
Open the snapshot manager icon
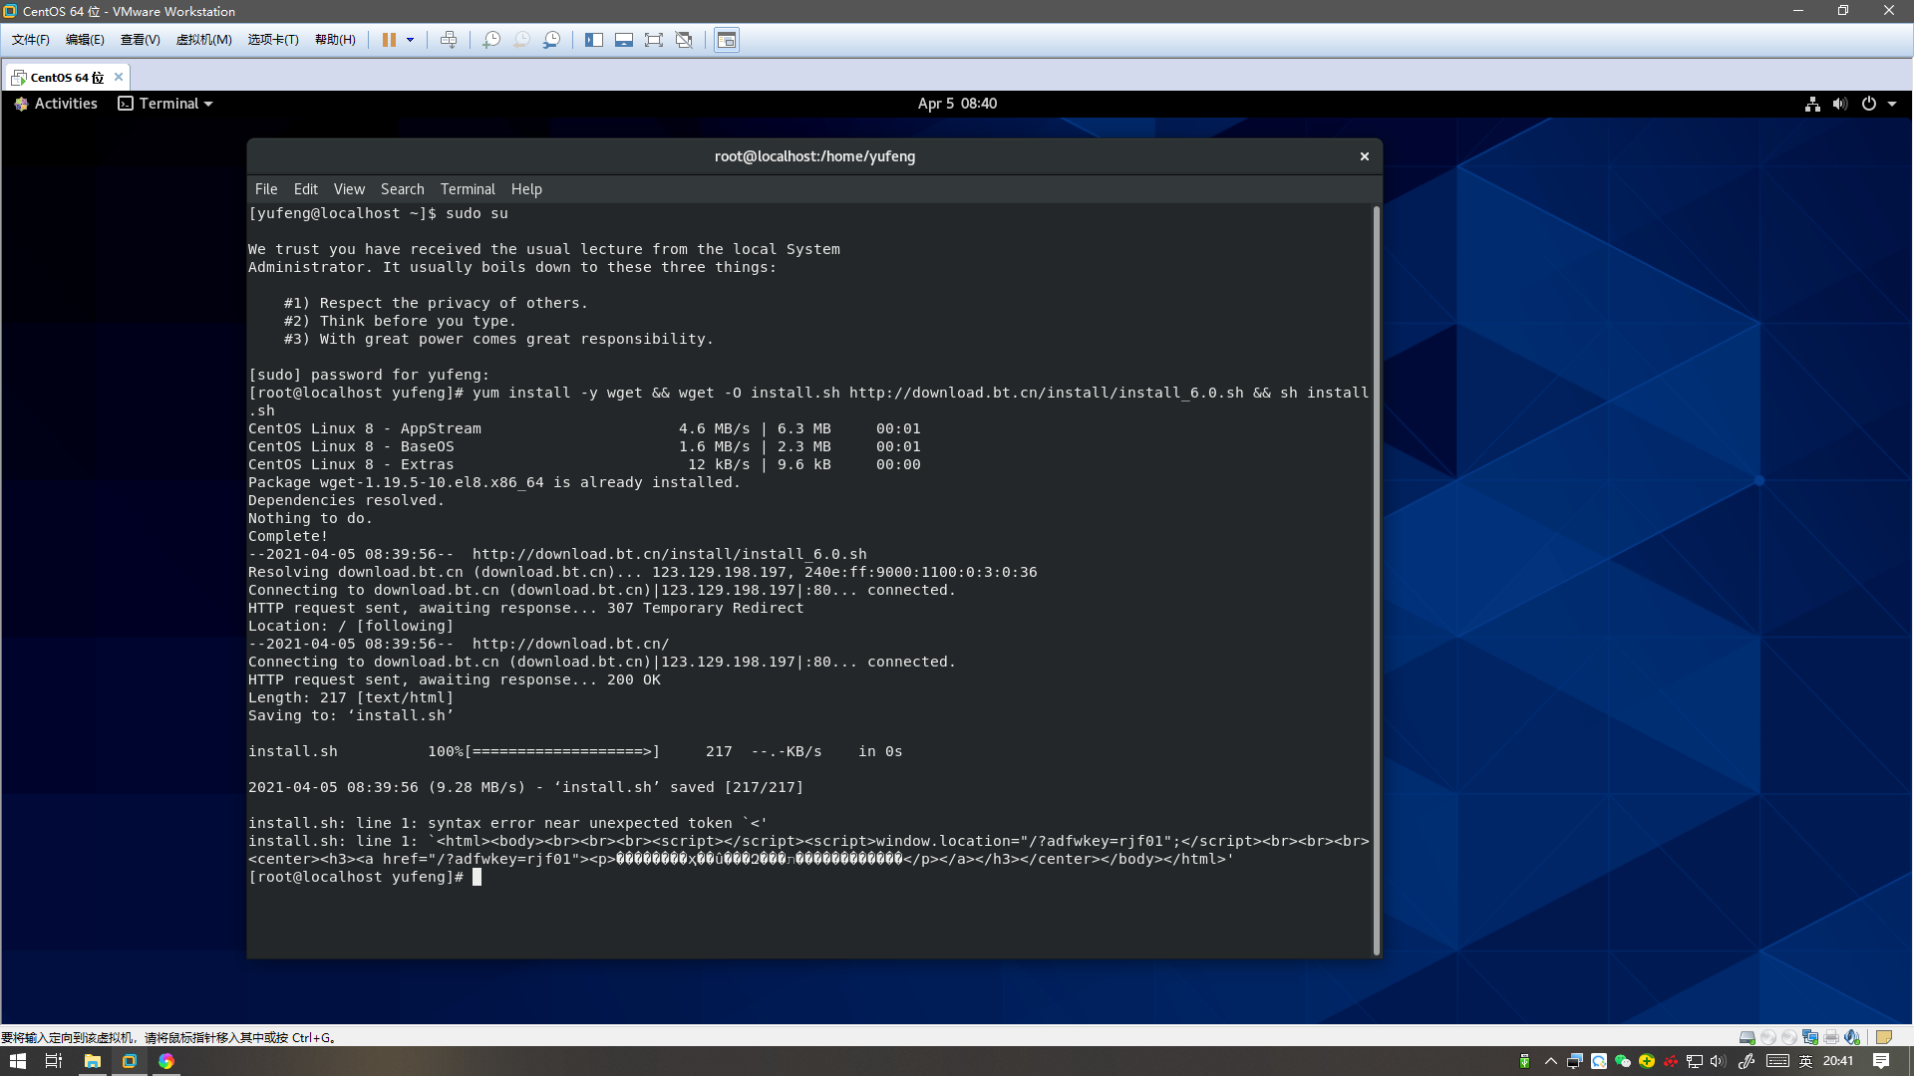(x=551, y=40)
